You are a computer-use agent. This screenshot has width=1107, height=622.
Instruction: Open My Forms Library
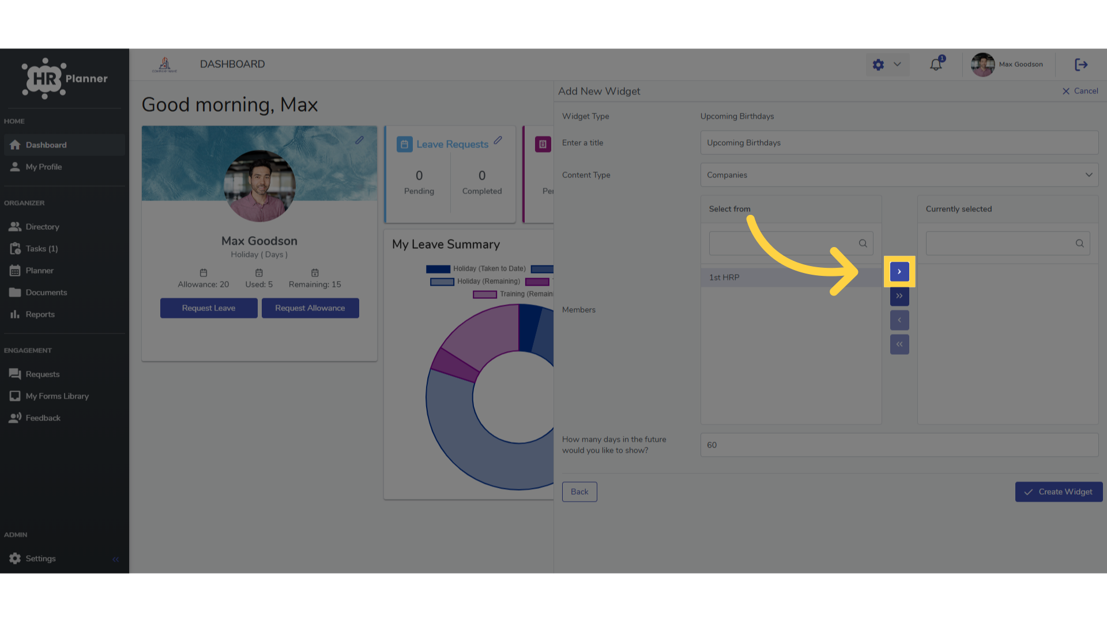(x=64, y=396)
